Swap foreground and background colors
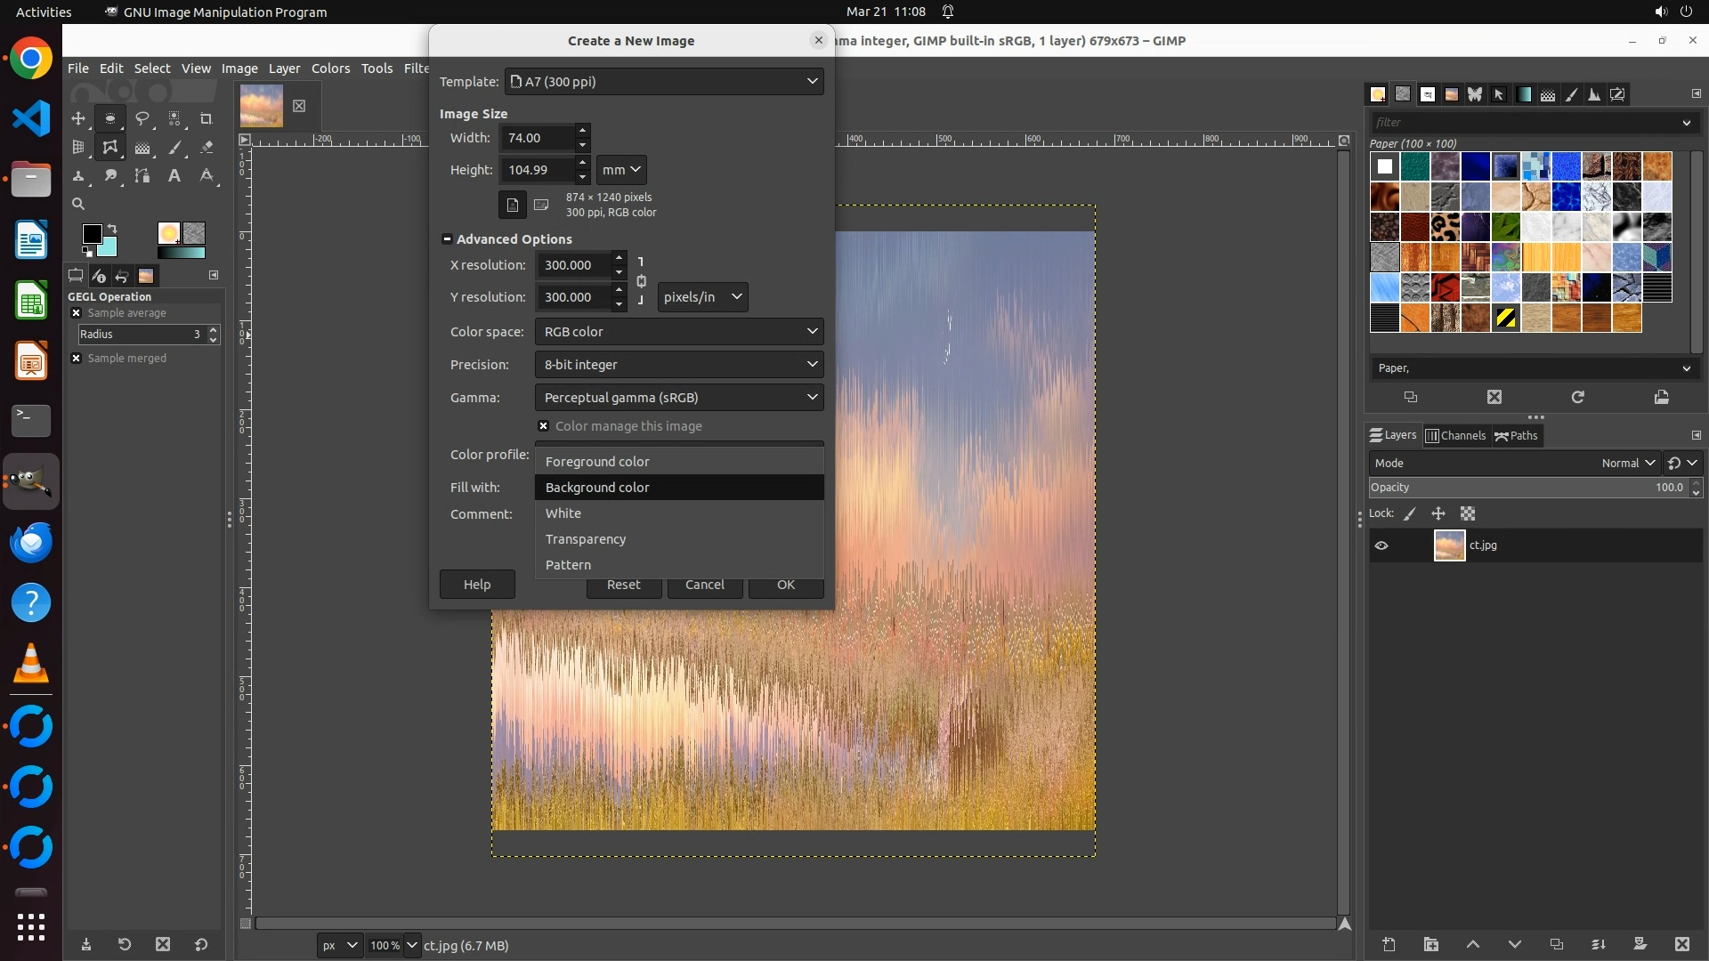1709x961 pixels. [112, 229]
